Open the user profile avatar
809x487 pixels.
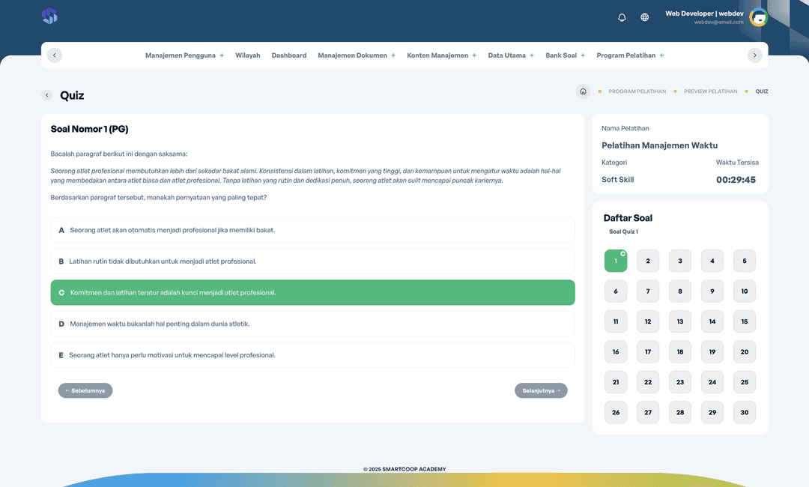coord(757,16)
